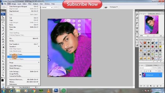Select the Lasso tool
The height and width of the screenshot is (93, 165).
coord(3,22)
